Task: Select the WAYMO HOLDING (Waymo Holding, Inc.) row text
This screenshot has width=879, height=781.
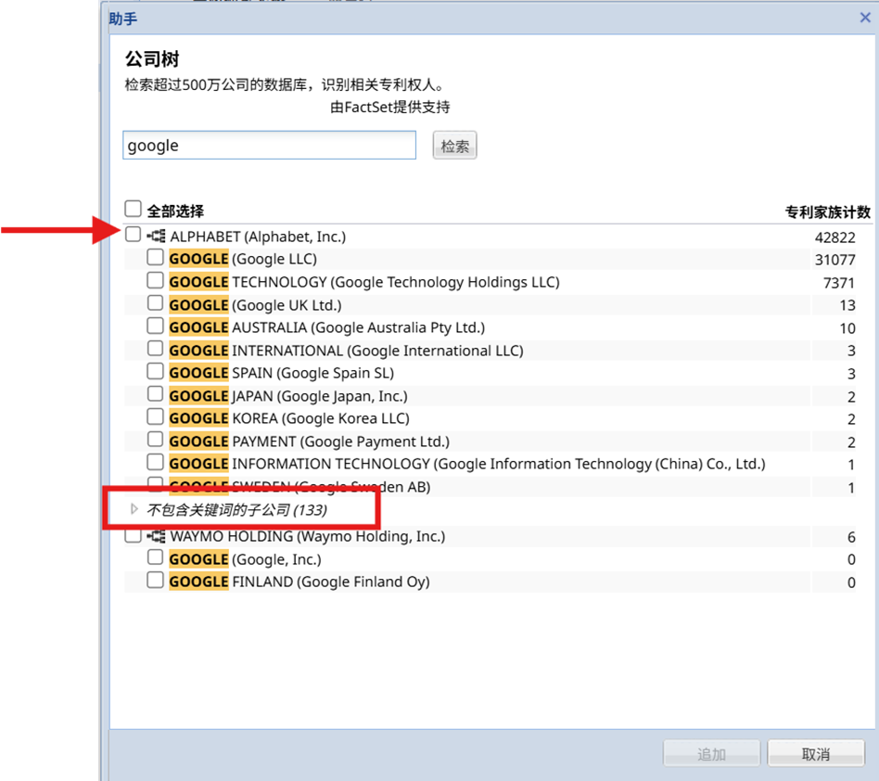Action: (308, 536)
